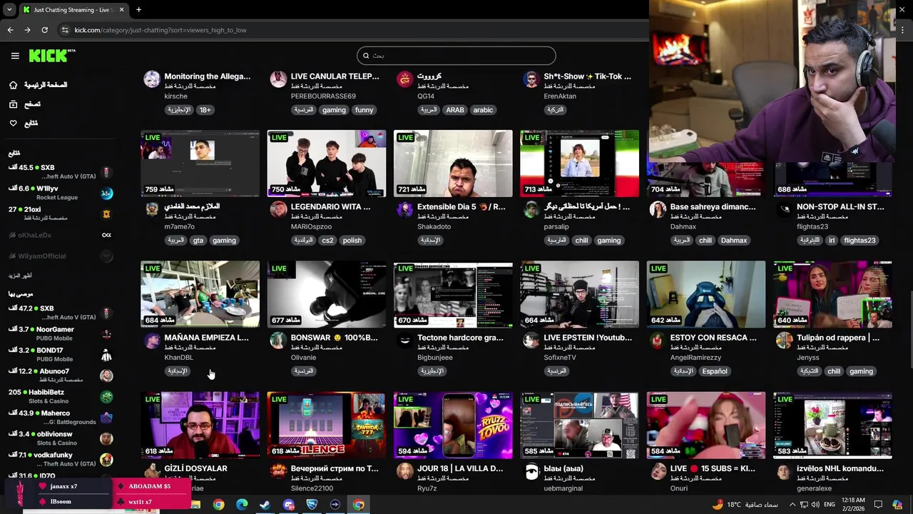This screenshot has width=913, height=514.
Task: Open offline WilyamOfficial channel in sidebar
Action: [x=60, y=256]
